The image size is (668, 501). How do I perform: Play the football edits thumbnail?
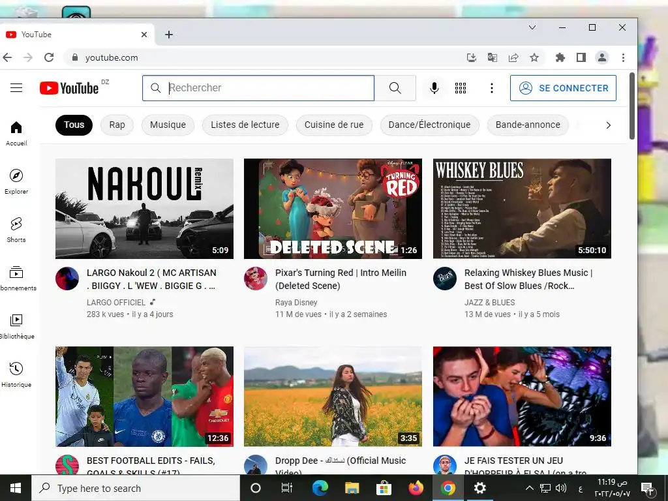pyautogui.click(x=144, y=397)
